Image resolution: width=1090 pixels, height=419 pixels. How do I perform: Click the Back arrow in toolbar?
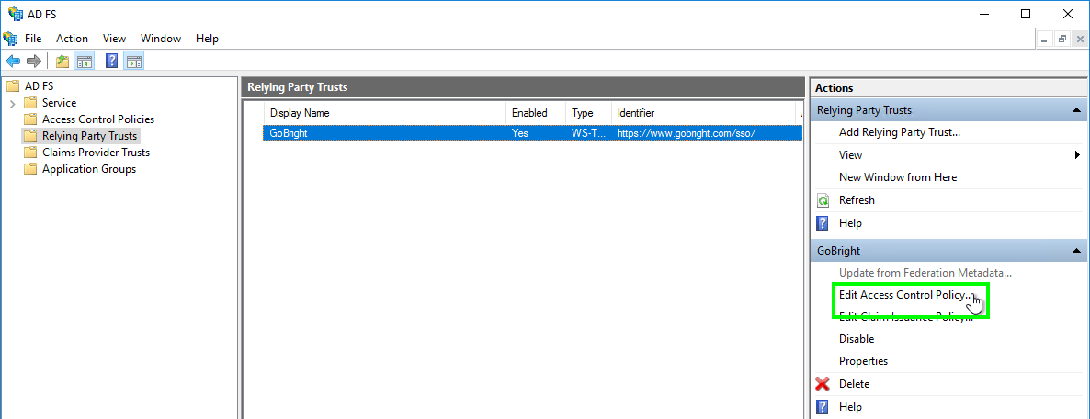[13, 62]
